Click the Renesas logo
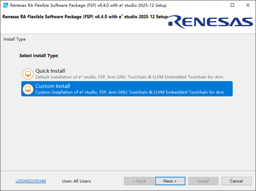This screenshot has width=256, height=191. tap(210, 22)
